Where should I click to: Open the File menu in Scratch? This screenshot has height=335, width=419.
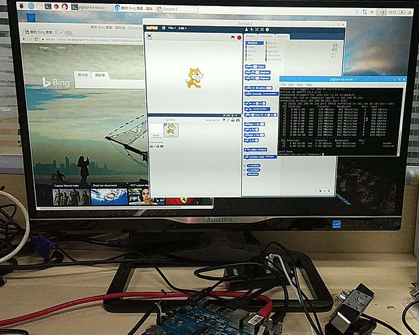pyautogui.click(x=172, y=28)
